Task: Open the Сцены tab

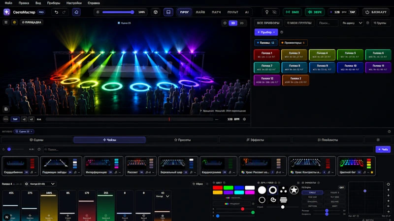Action: coord(36,140)
